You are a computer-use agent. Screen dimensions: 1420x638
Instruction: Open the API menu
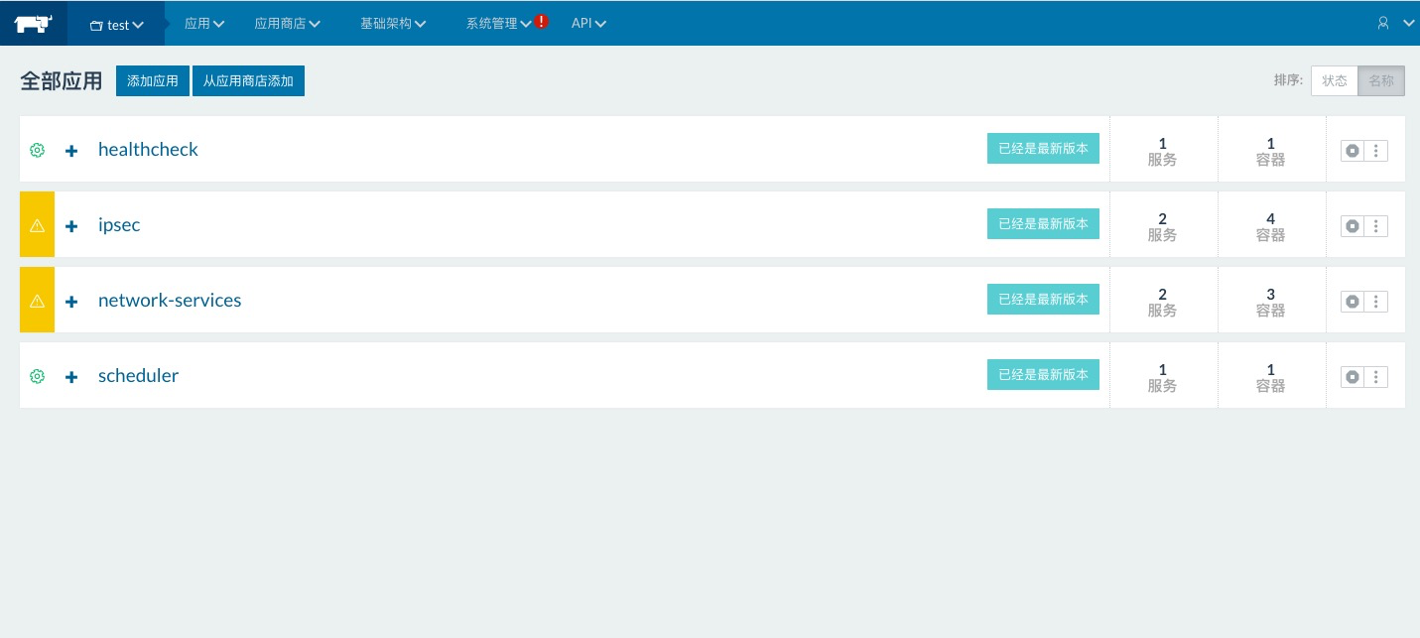589,24
